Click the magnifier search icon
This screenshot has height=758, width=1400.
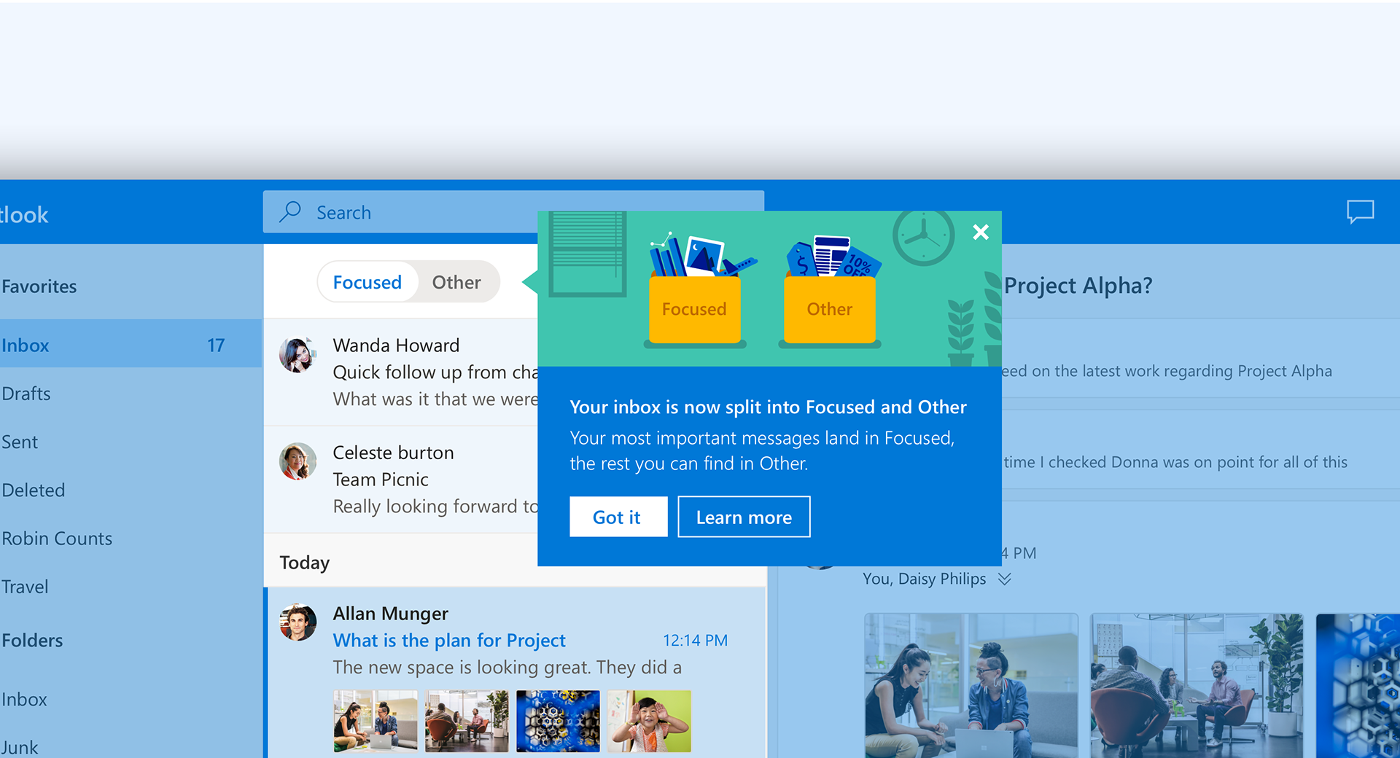point(290,212)
